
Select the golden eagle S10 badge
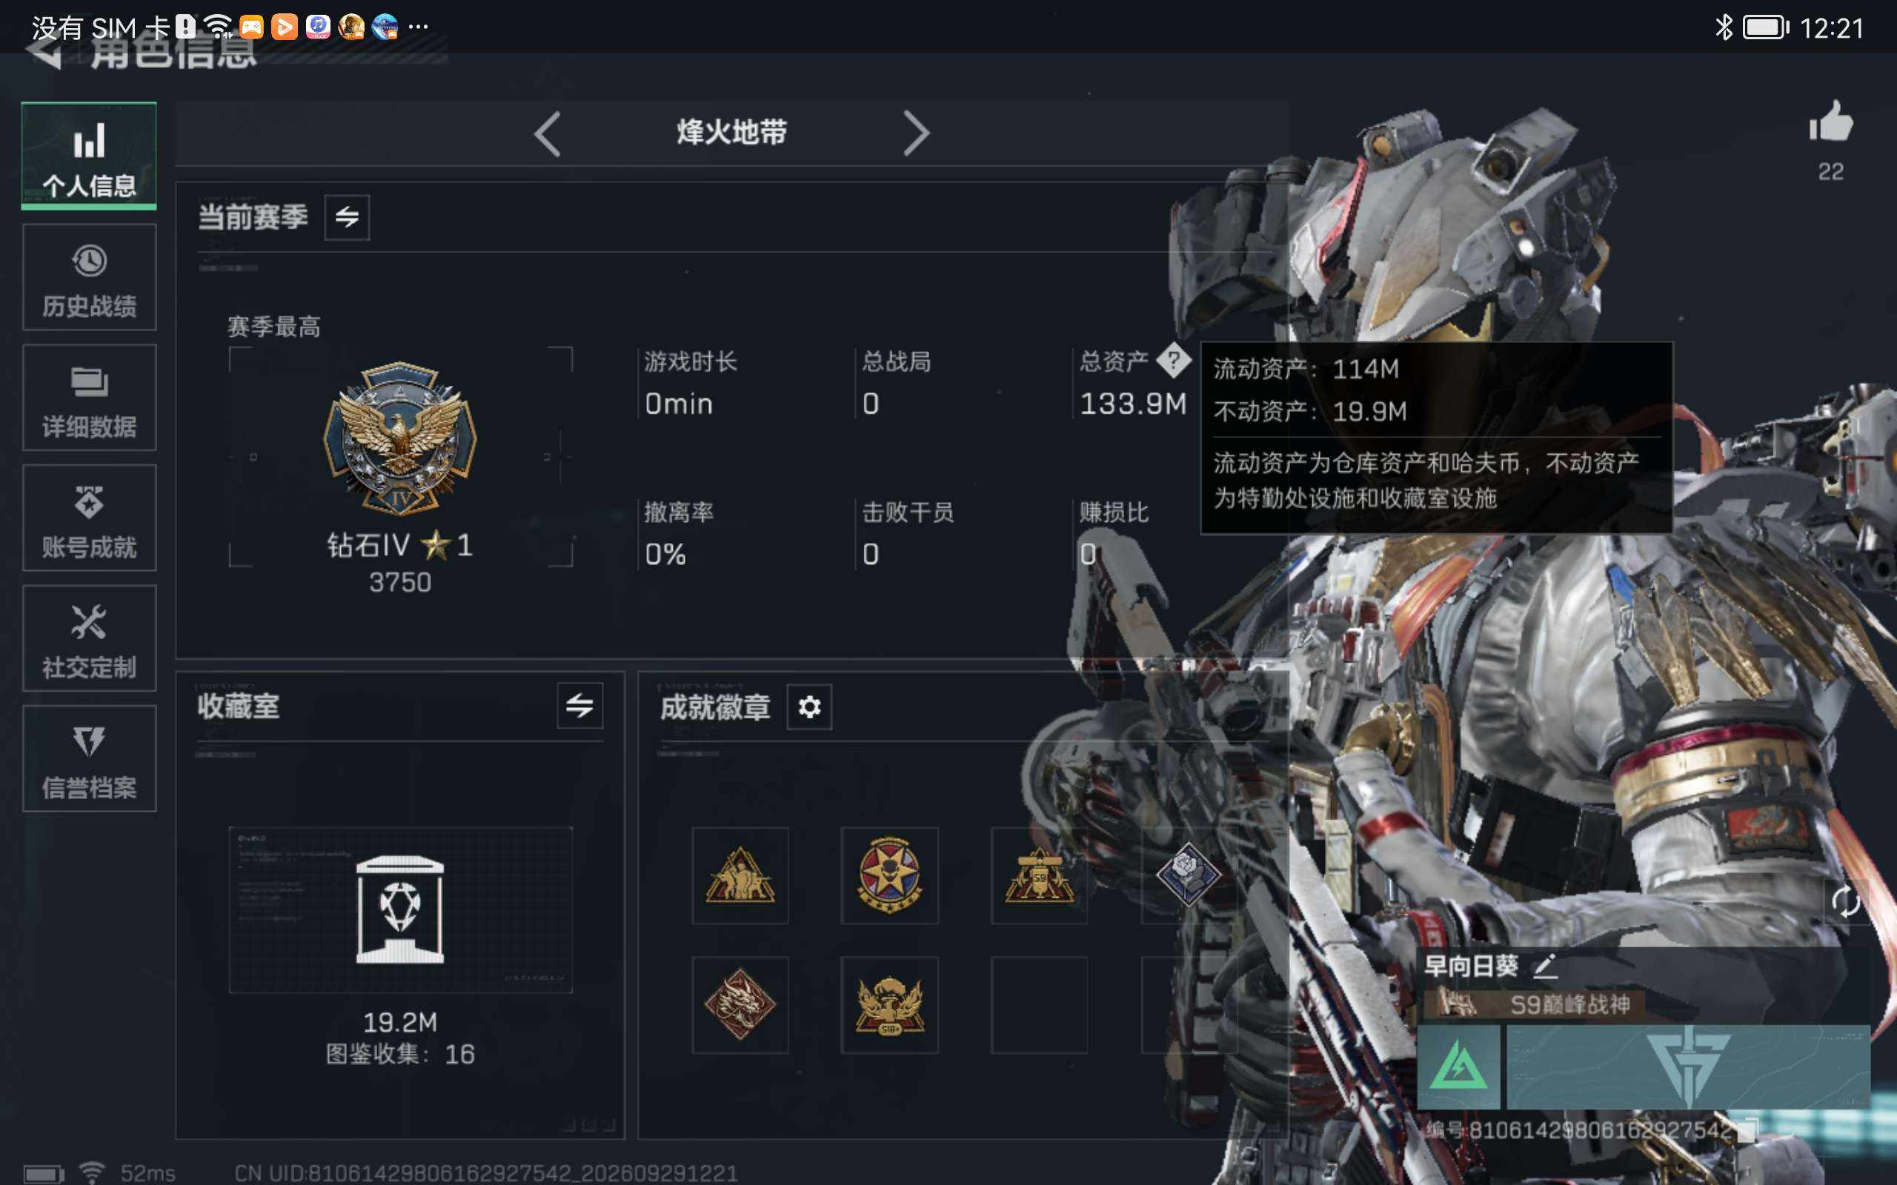890,1005
